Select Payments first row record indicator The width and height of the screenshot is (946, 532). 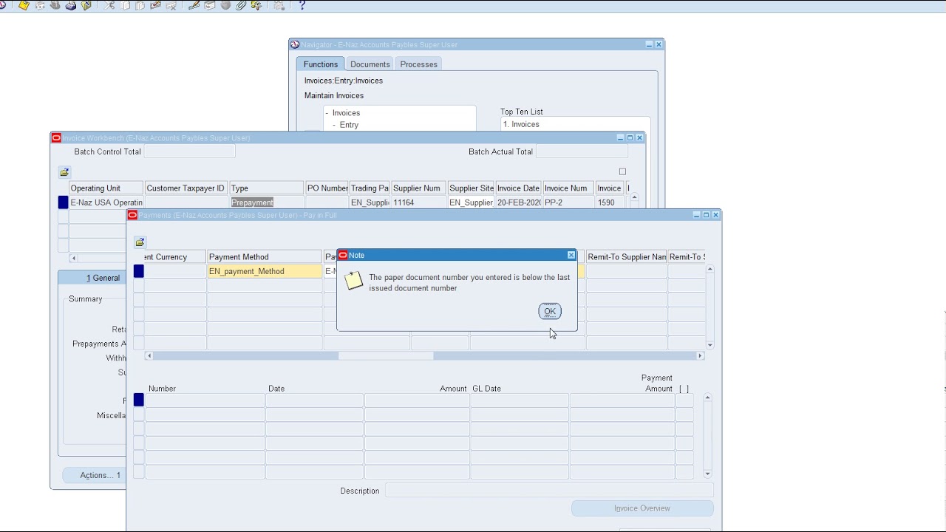point(138,271)
